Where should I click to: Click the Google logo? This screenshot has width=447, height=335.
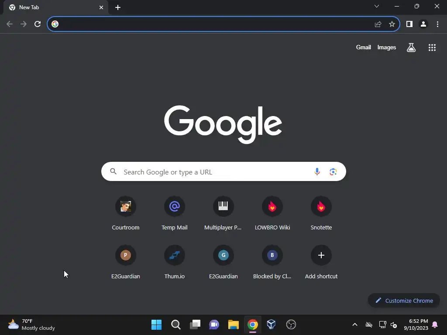(x=223, y=124)
